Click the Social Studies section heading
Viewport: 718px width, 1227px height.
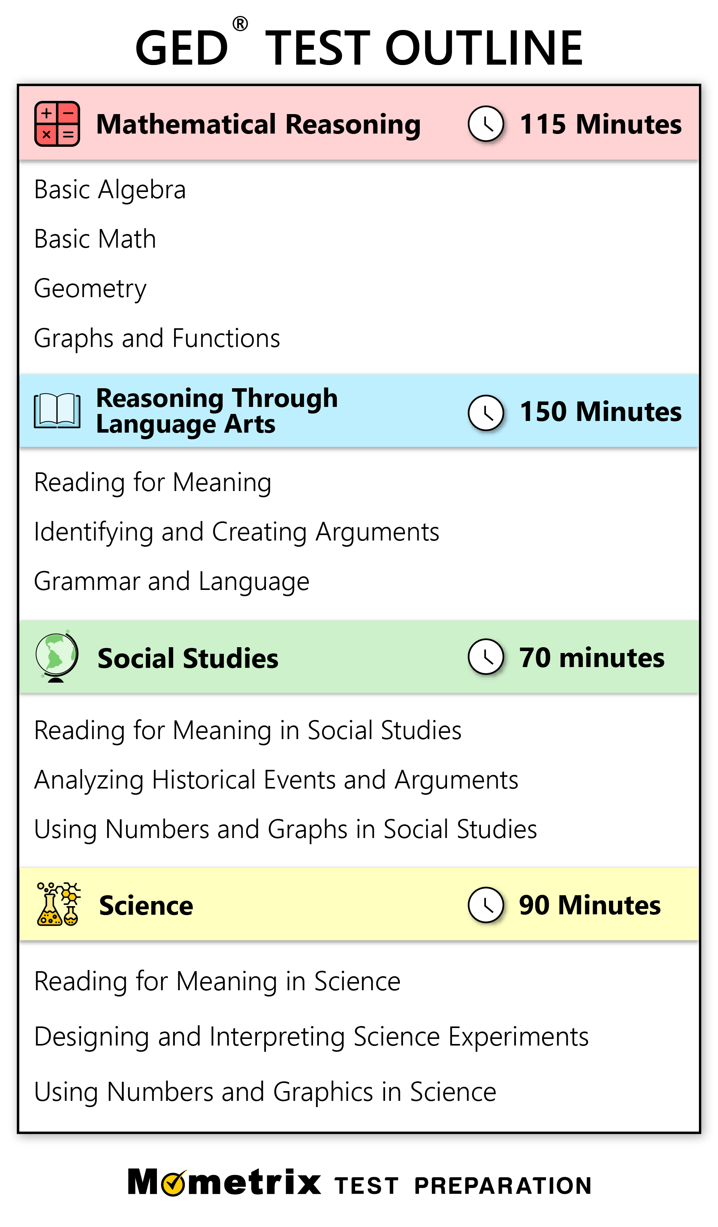pos(188,658)
